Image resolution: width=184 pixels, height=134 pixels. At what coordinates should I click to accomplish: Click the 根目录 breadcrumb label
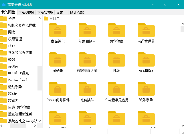55,18
